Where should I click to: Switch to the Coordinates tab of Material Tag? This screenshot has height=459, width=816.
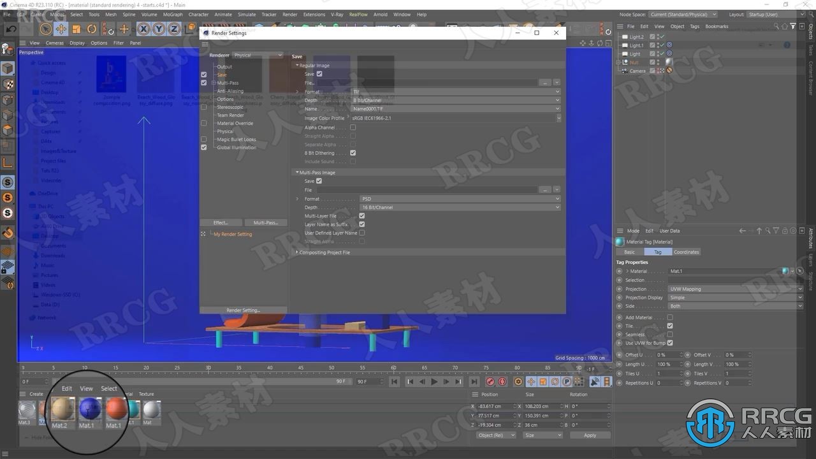[x=687, y=252]
